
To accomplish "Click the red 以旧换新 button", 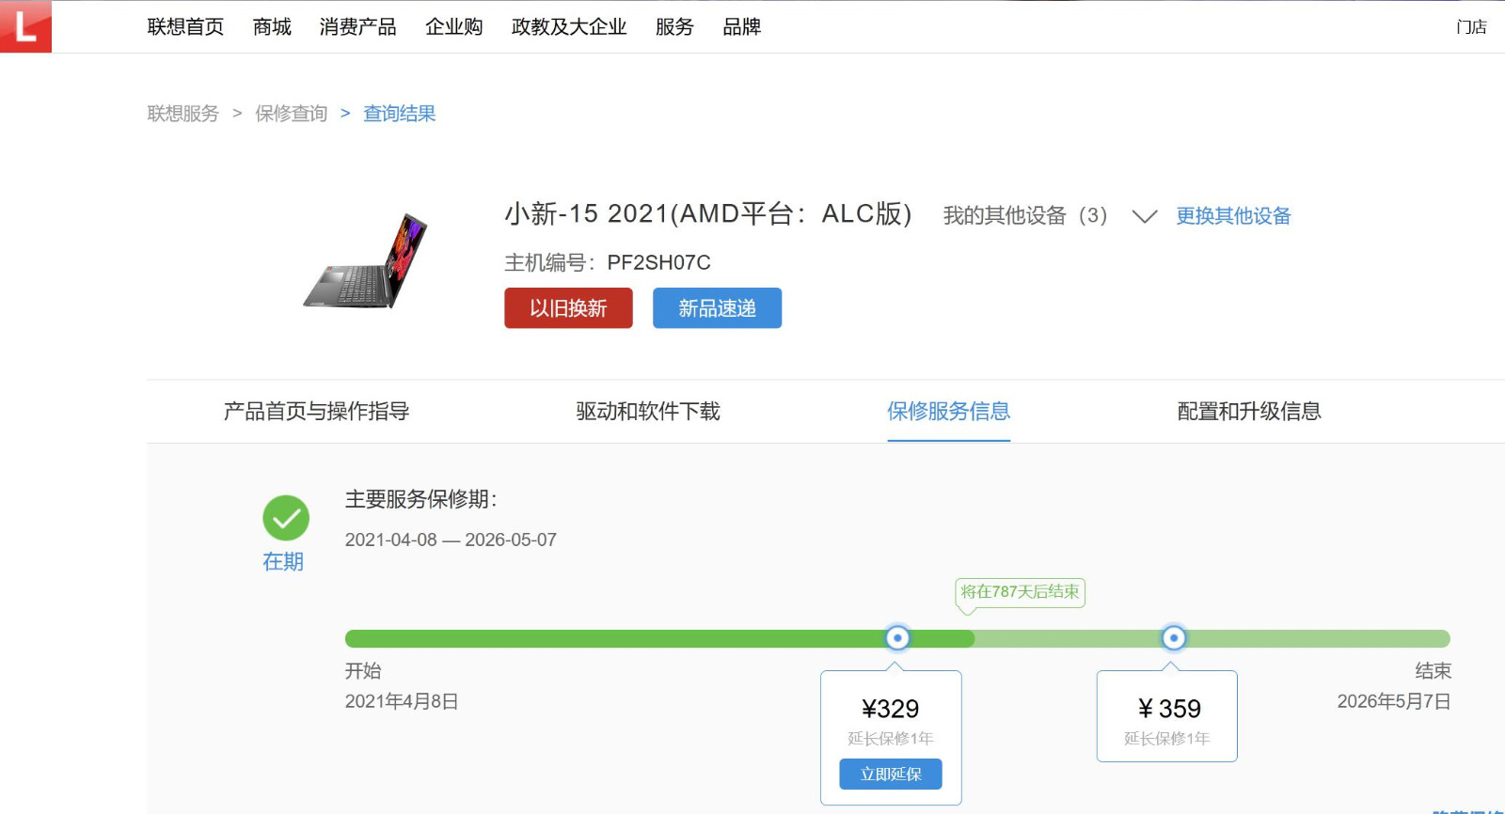I will (568, 308).
